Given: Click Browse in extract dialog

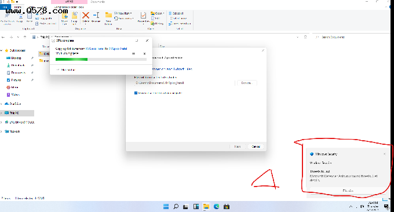Looking at the screenshot, I should [x=247, y=83].
